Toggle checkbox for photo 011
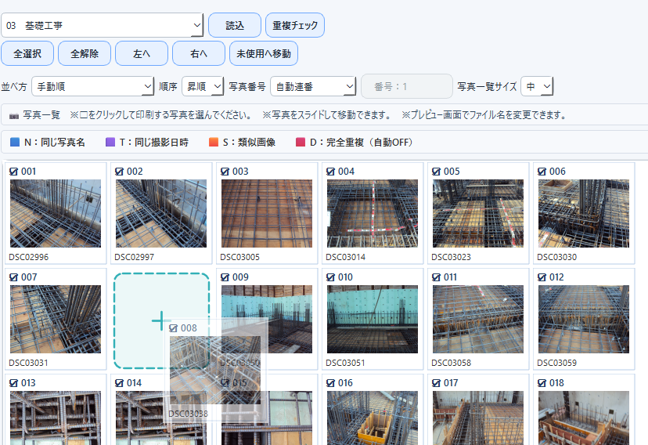The width and height of the screenshot is (648, 445). pyautogui.click(x=436, y=277)
